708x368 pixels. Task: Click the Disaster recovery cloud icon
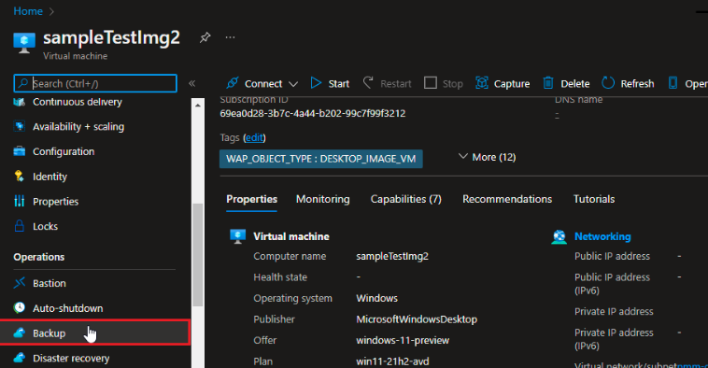click(19, 358)
